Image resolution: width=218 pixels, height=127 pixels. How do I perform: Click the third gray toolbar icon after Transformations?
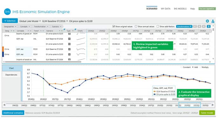[204, 26]
